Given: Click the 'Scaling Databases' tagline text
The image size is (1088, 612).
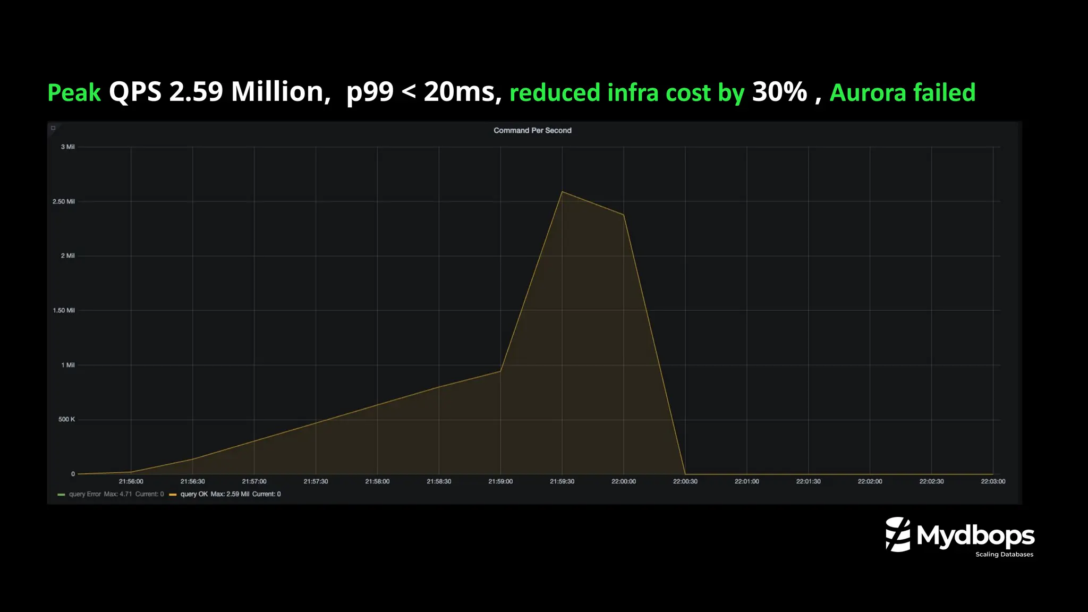Looking at the screenshot, I should point(1004,554).
